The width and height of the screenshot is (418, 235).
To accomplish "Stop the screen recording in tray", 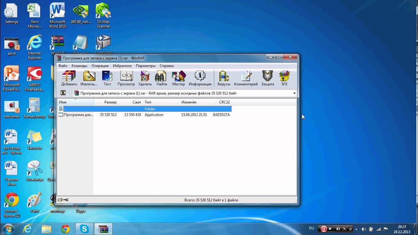I will (330, 229).
